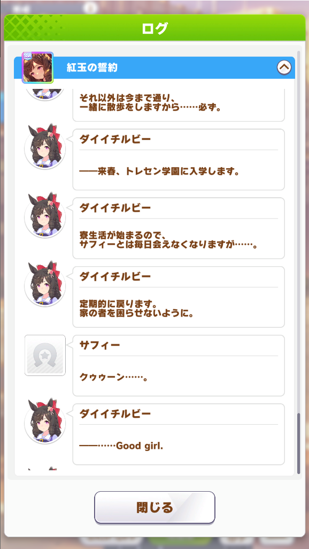Collapse the 紅玉の誓約 log section

(x=284, y=67)
